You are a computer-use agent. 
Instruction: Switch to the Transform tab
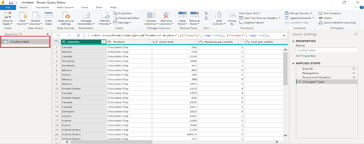click(42, 7)
